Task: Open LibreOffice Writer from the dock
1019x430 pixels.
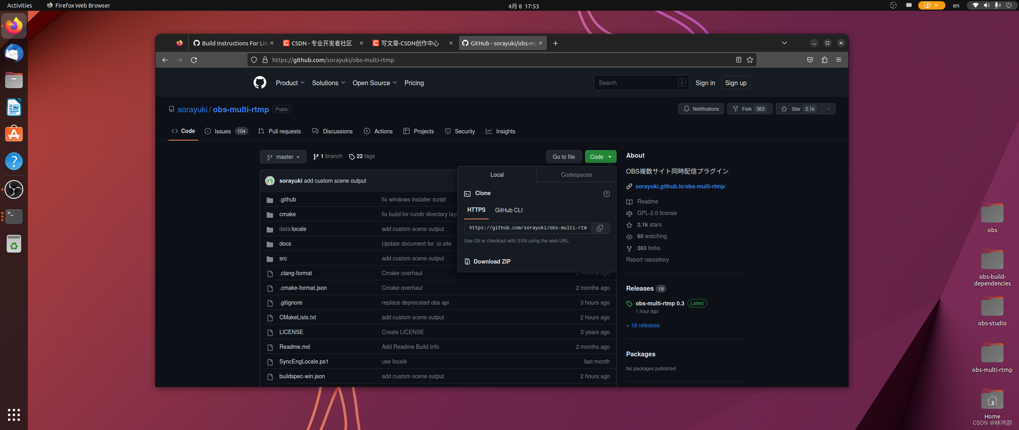Action: [x=14, y=107]
